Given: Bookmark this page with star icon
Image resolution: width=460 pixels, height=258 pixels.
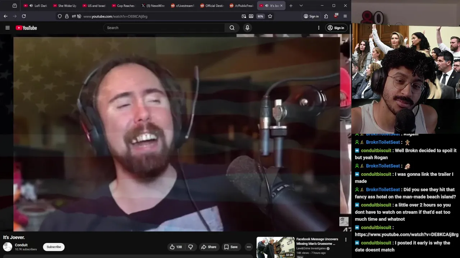Looking at the screenshot, I should pyautogui.click(x=270, y=16).
